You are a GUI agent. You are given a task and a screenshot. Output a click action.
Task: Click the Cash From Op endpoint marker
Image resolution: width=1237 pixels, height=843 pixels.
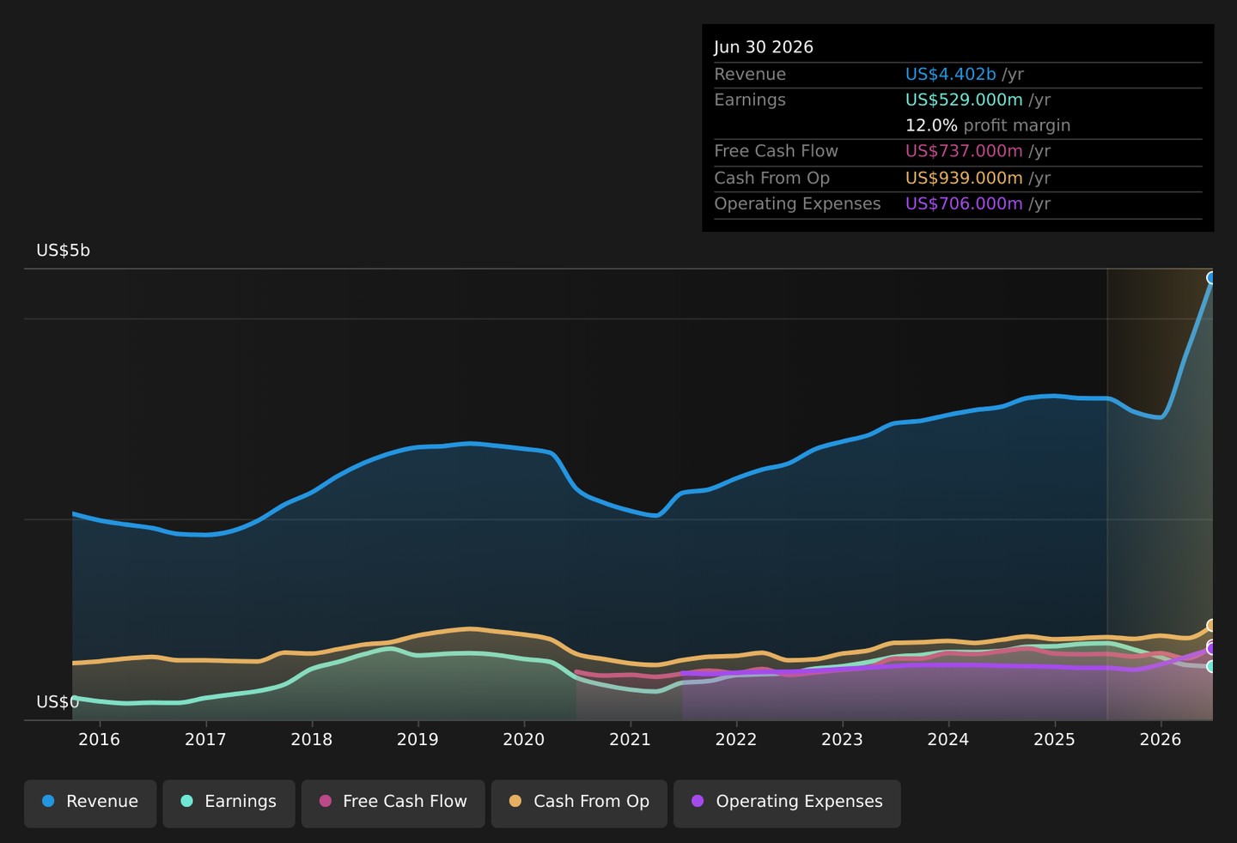click(1212, 625)
